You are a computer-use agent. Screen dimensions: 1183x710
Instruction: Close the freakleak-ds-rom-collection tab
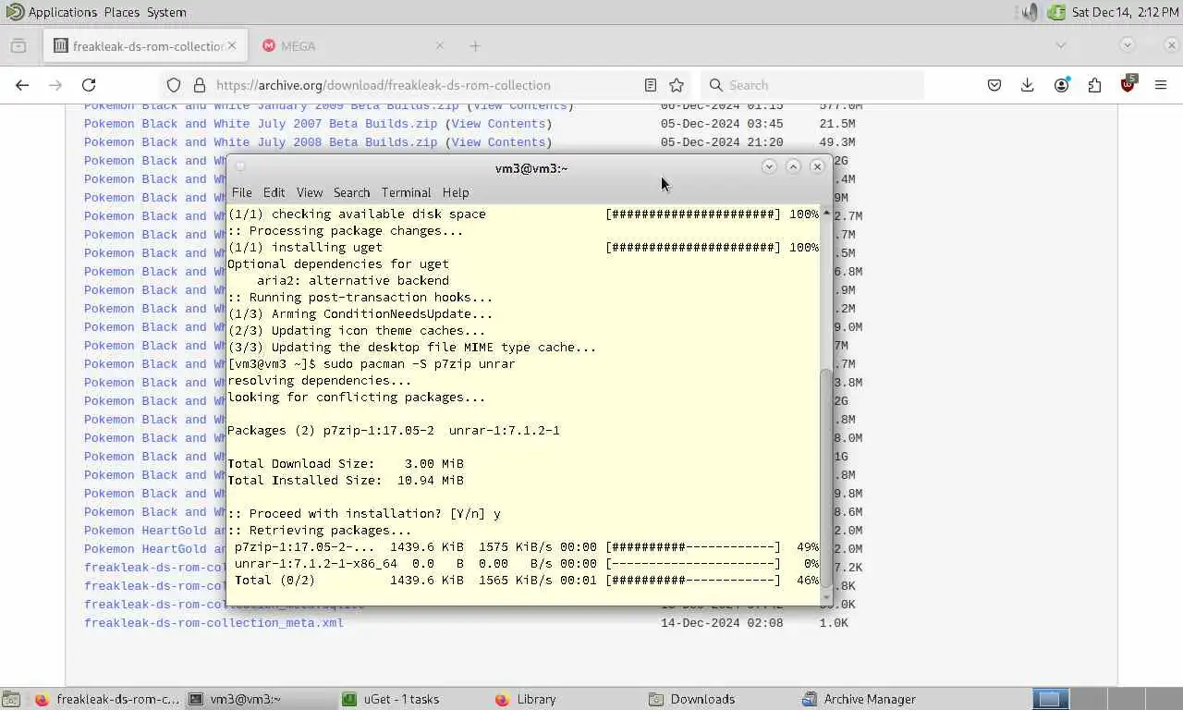[232, 45]
